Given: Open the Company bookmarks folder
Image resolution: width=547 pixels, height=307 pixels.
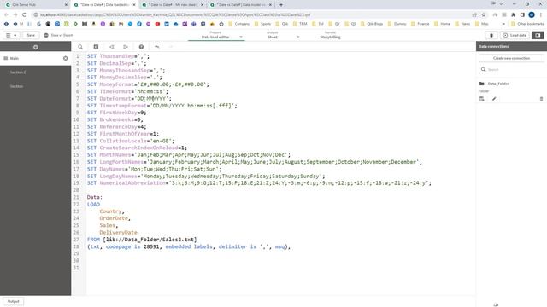Looking at the screenshot, I should 239,24.
